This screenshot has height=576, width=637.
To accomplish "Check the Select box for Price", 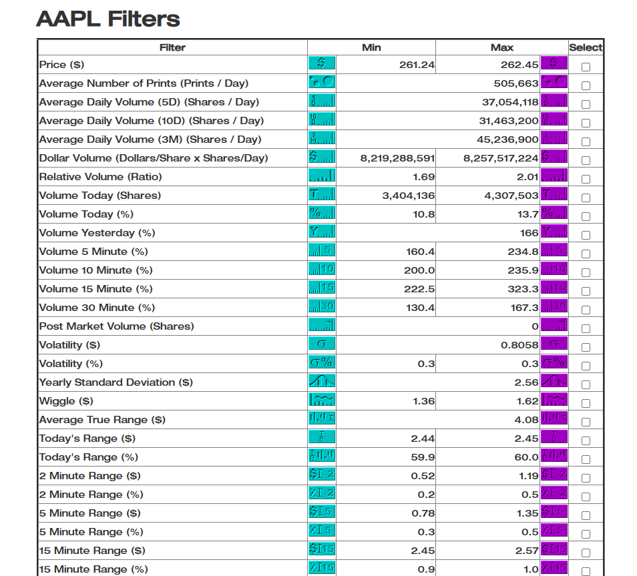I will [x=586, y=65].
